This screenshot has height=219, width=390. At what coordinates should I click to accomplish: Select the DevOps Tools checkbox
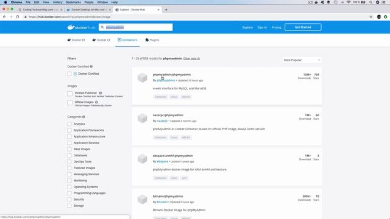(x=69, y=162)
